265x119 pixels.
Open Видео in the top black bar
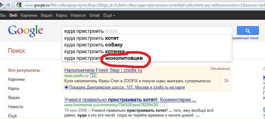(x=47, y=15)
